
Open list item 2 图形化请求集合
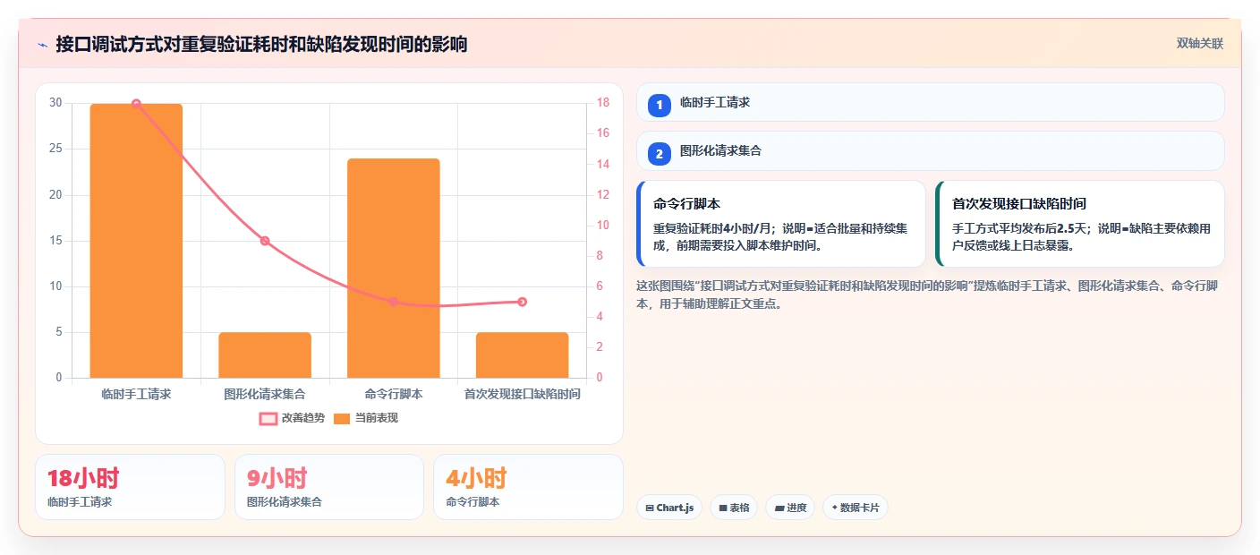click(930, 151)
